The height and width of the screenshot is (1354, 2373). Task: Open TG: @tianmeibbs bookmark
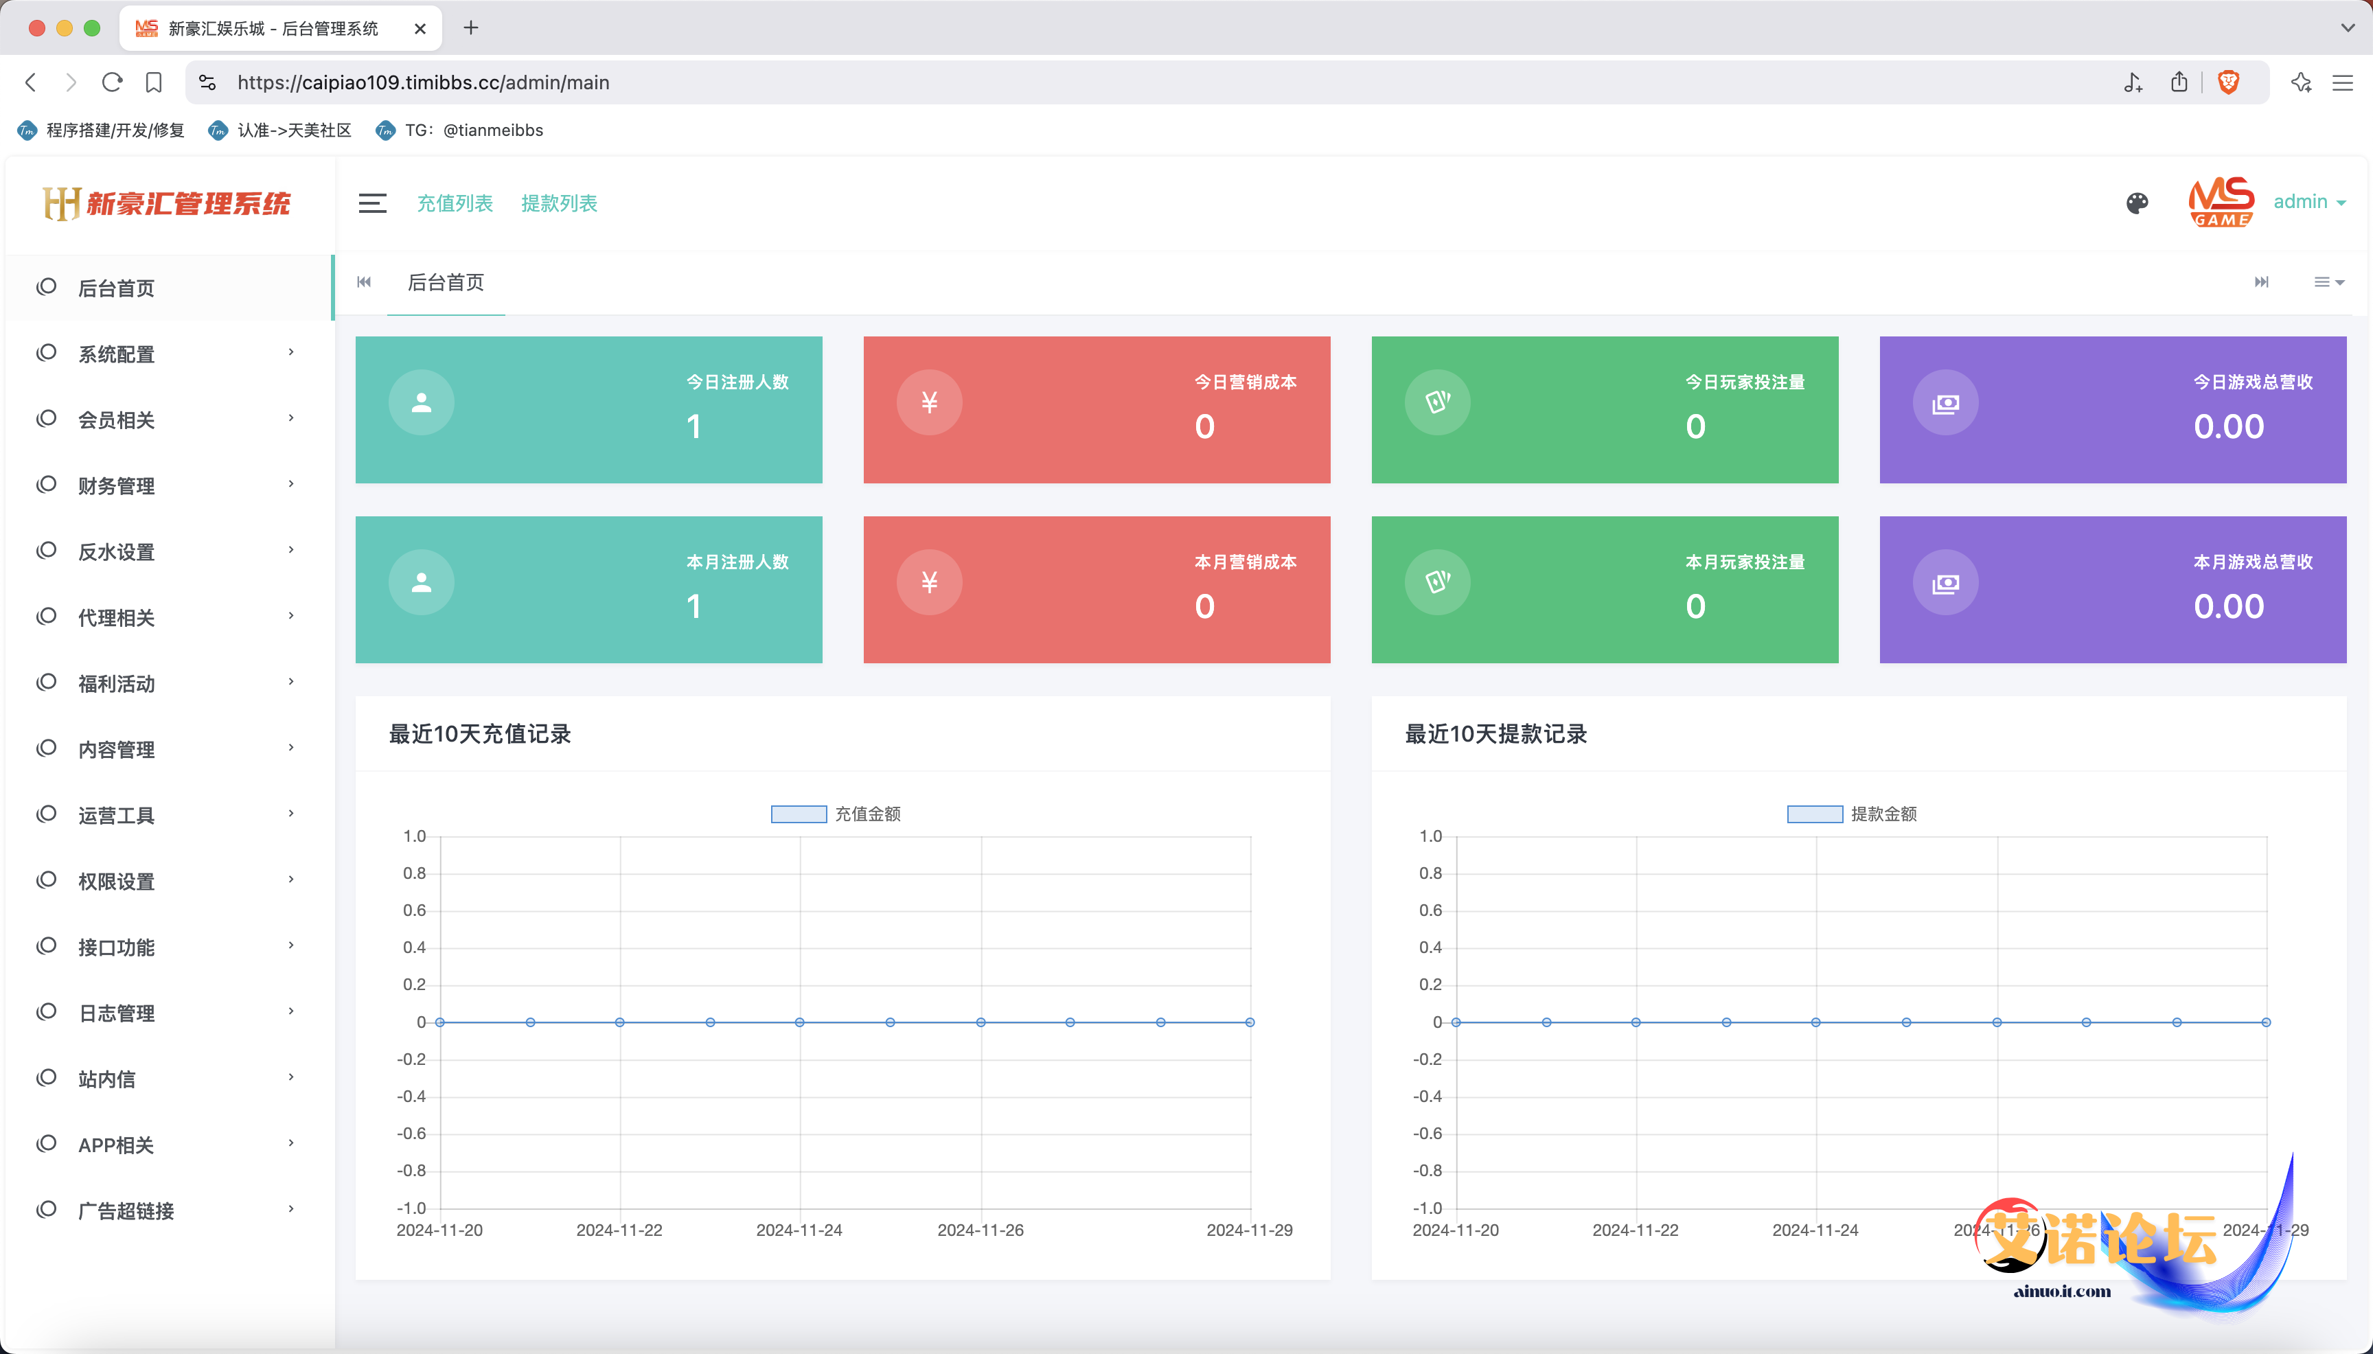click(x=459, y=130)
